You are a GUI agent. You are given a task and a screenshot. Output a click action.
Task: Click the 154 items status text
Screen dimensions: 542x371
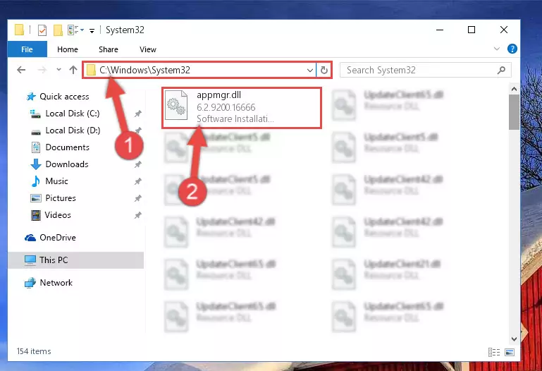click(x=34, y=351)
